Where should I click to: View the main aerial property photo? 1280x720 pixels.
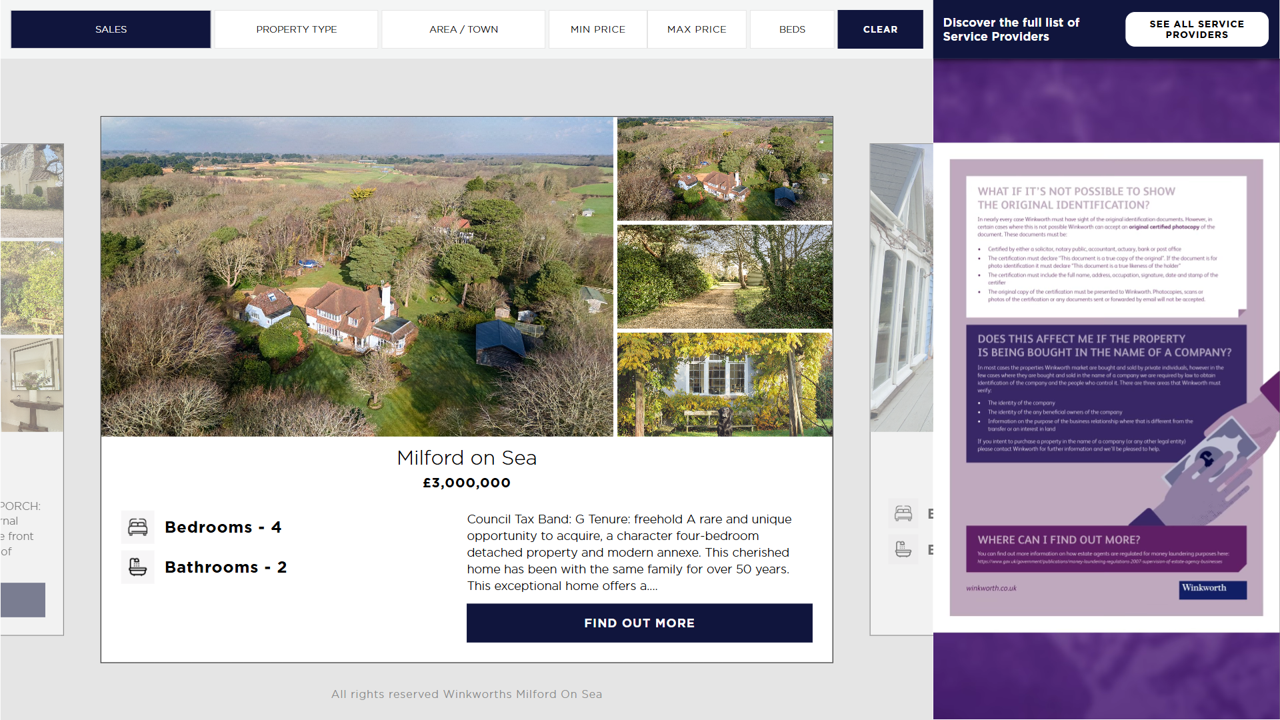tap(357, 277)
